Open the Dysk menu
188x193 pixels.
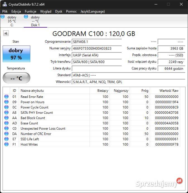point(59,11)
